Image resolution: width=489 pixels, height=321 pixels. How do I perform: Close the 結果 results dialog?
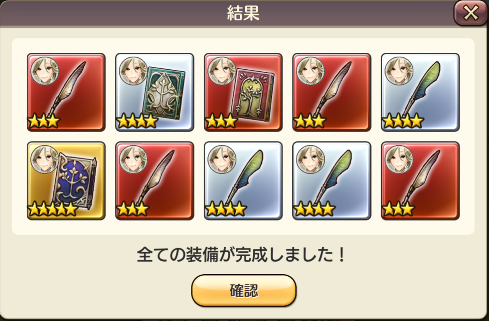click(470, 13)
